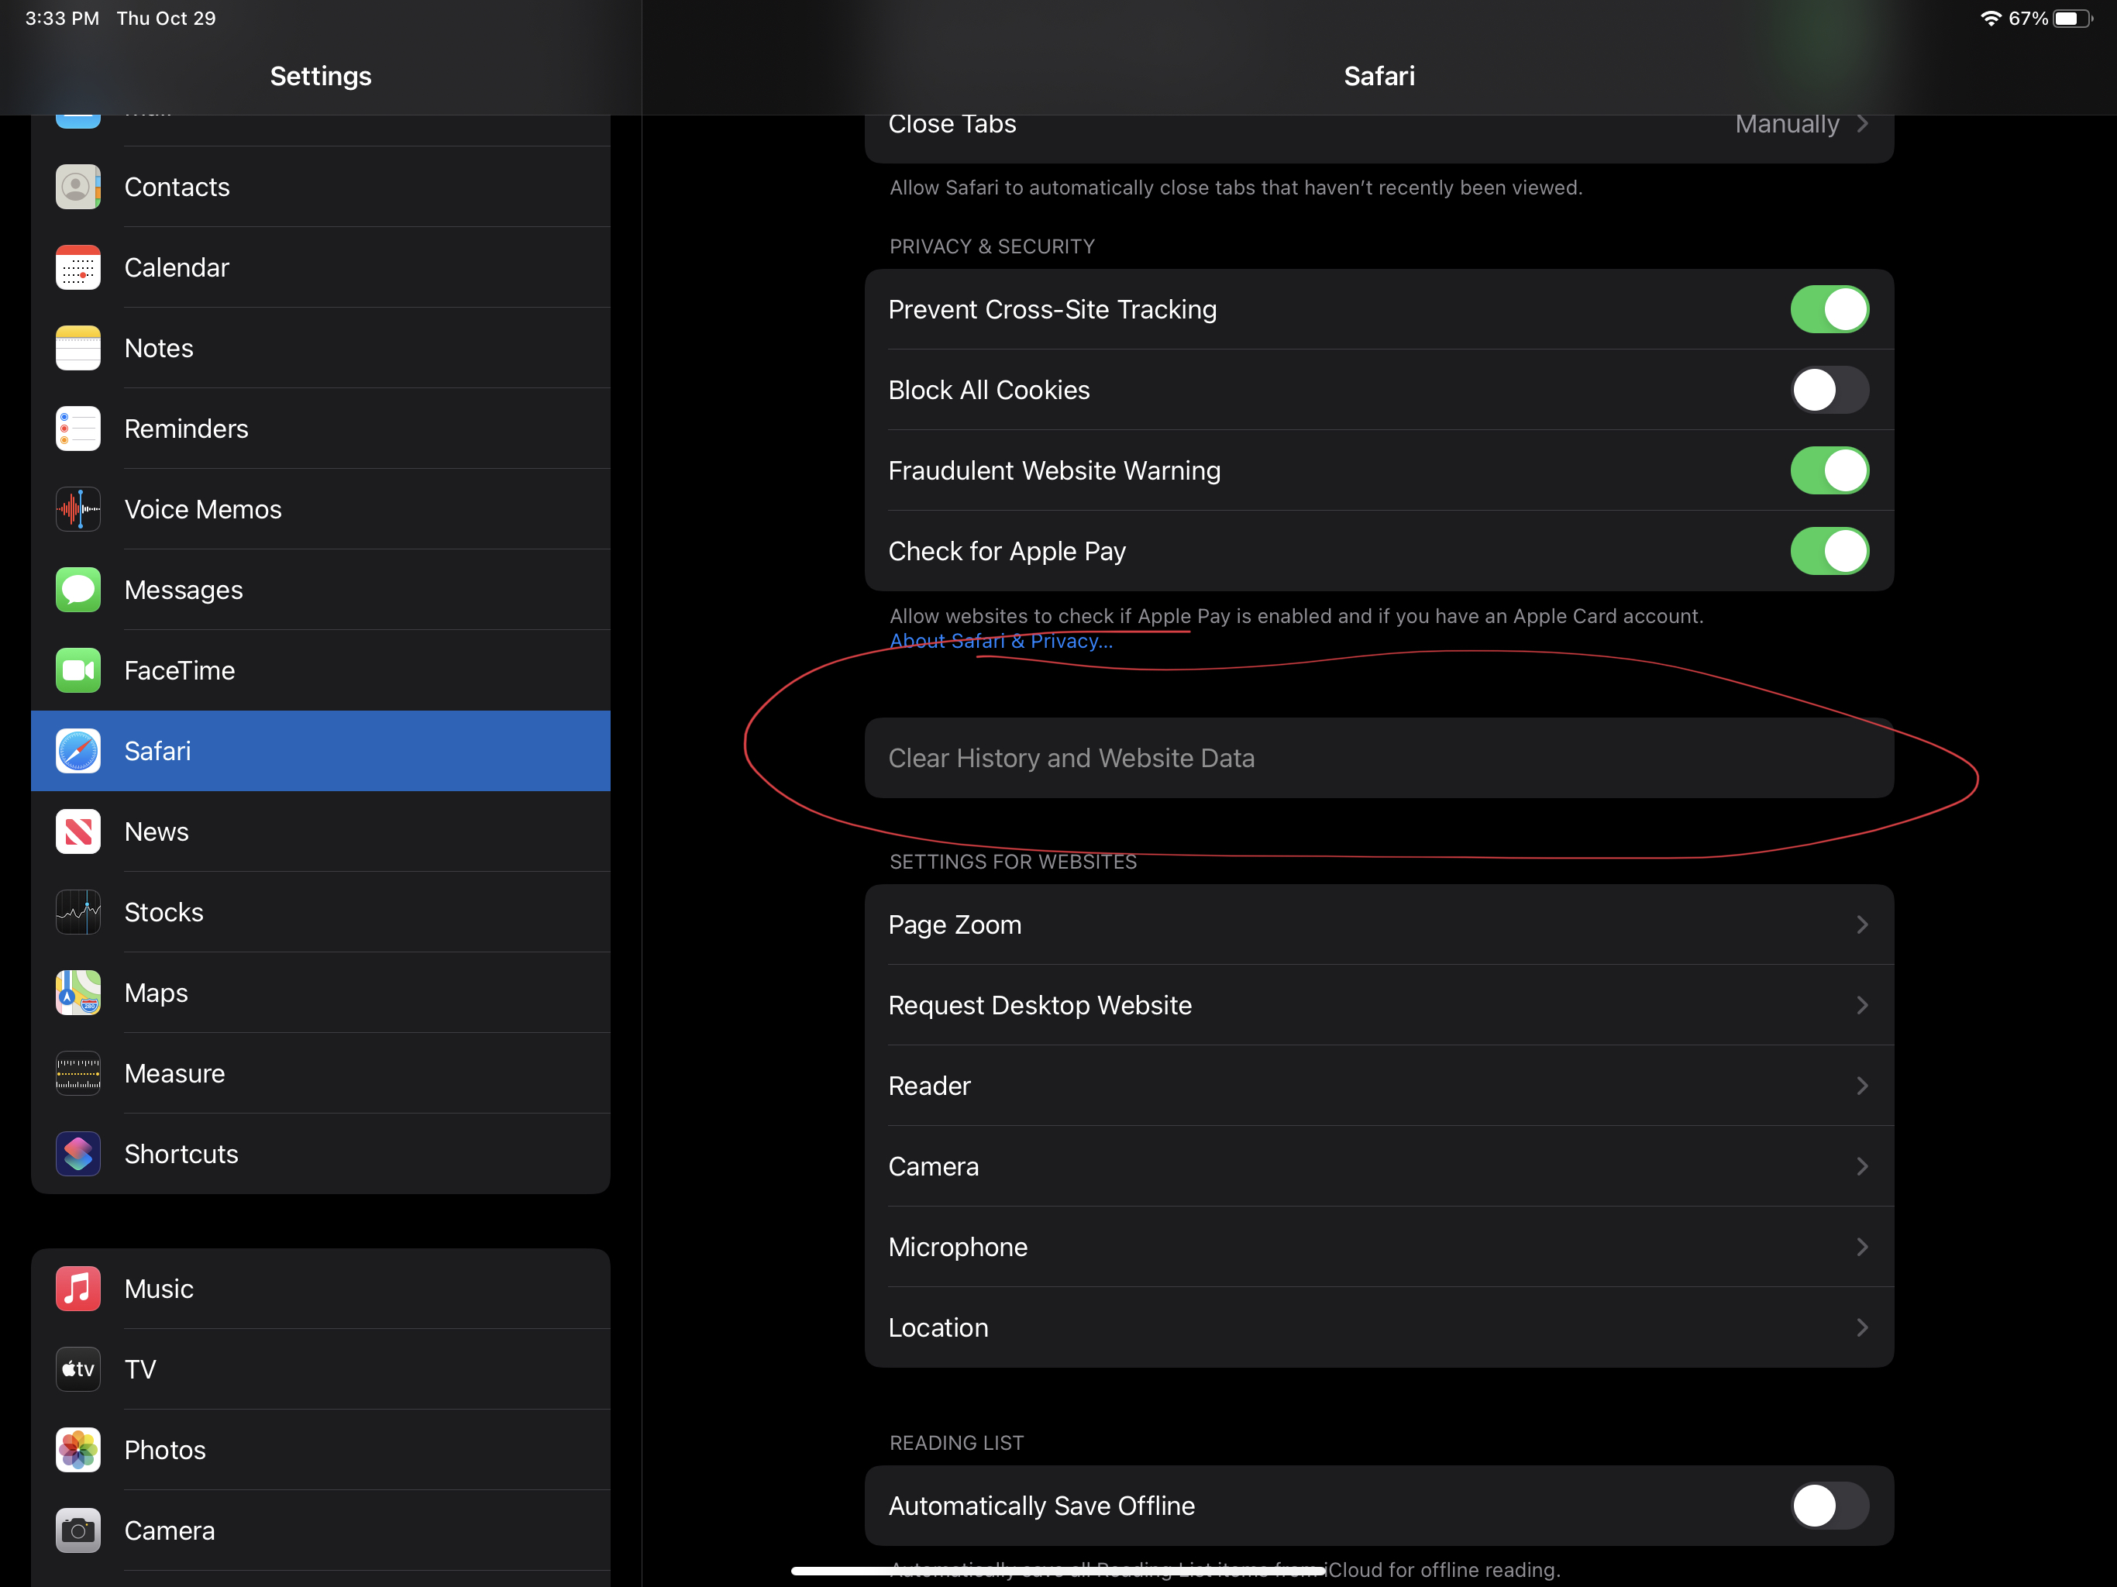Tap the Stocks chart icon
Screen dimensions: 2117x1587
[x=77, y=912]
